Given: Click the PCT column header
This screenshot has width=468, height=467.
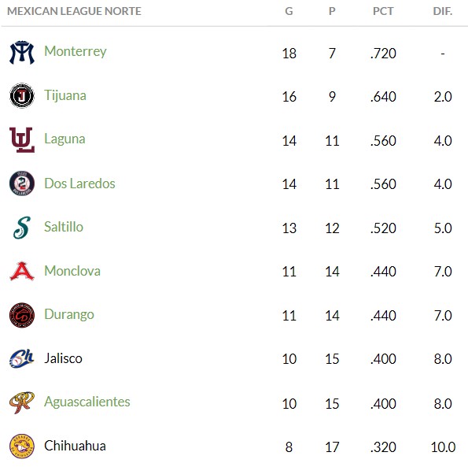Looking at the screenshot, I should (383, 11).
